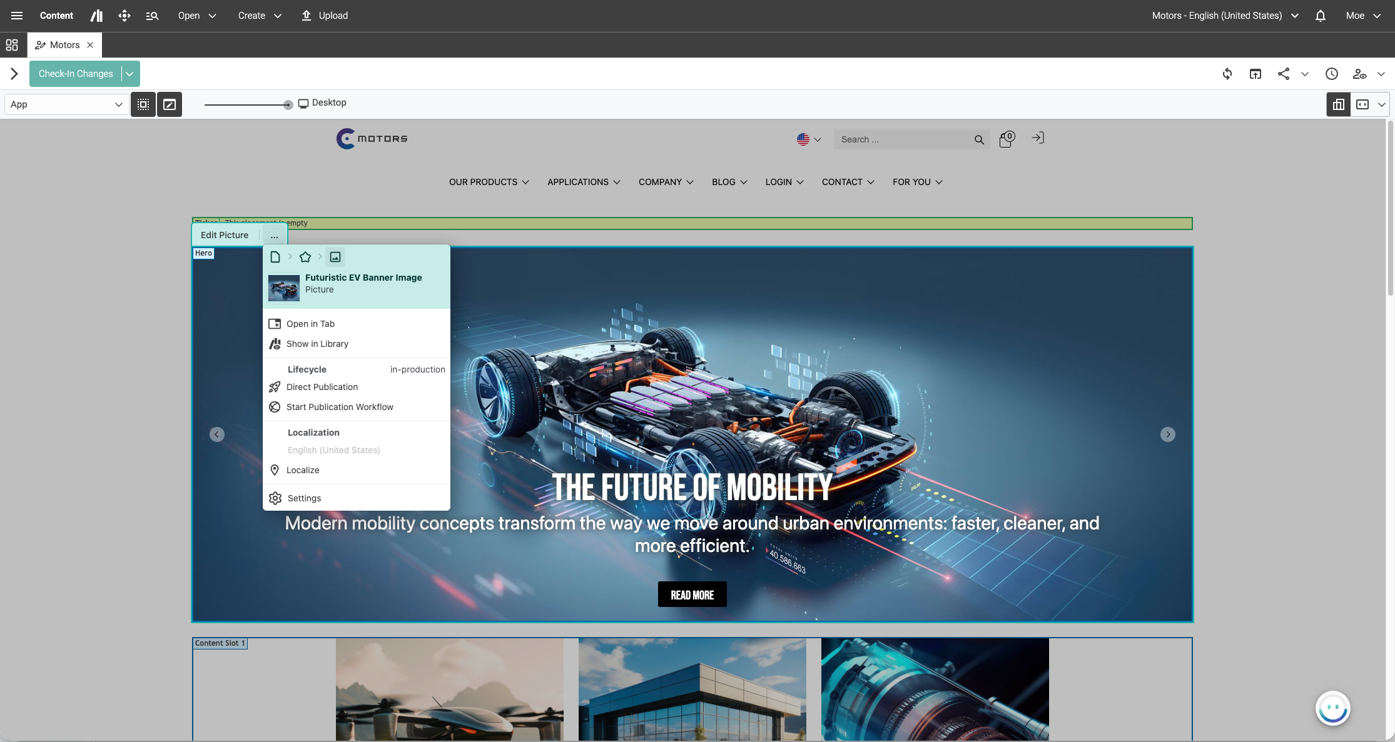Image resolution: width=1395 pixels, height=742 pixels.
Task: Click the reload preview icon
Action: click(x=1227, y=74)
